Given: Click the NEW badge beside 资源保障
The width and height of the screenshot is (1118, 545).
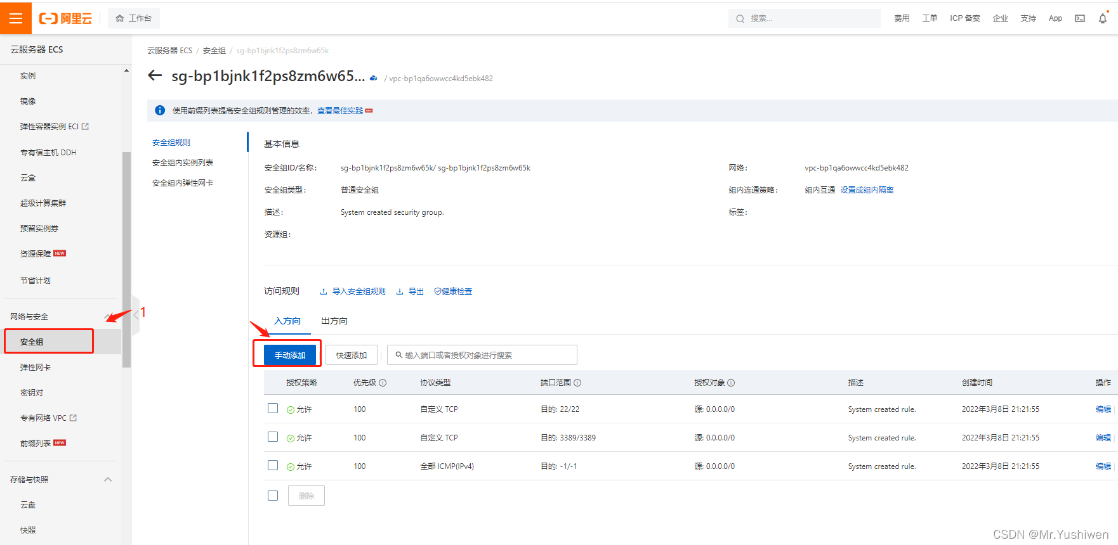Looking at the screenshot, I should pos(60,253).
